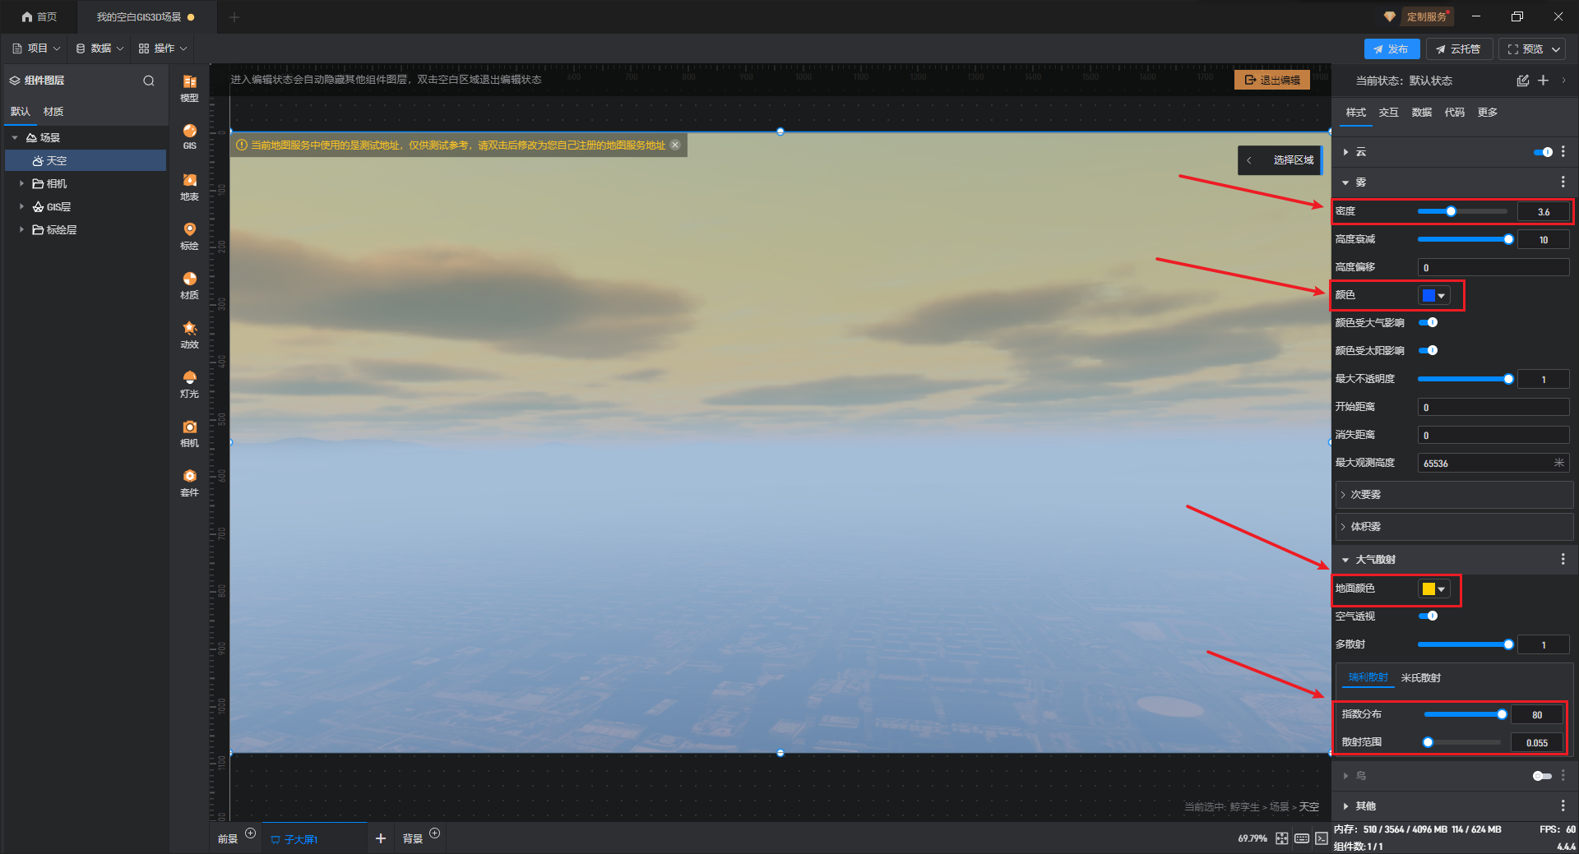Viewport: 1579px width, 854px height.
Task: Open the 材质 component category in sidebar
Action: tap(189, 285)
